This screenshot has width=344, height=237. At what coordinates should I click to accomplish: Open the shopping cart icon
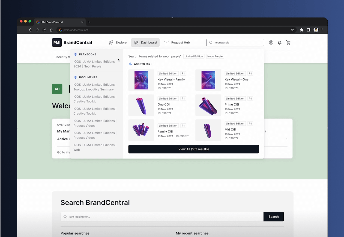pos(288,43)
